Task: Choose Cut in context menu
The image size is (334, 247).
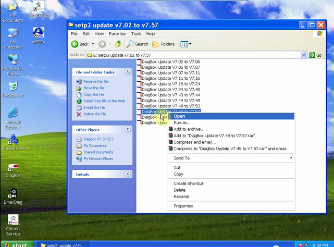Action: pyautogui.click(x=231, y=167)
